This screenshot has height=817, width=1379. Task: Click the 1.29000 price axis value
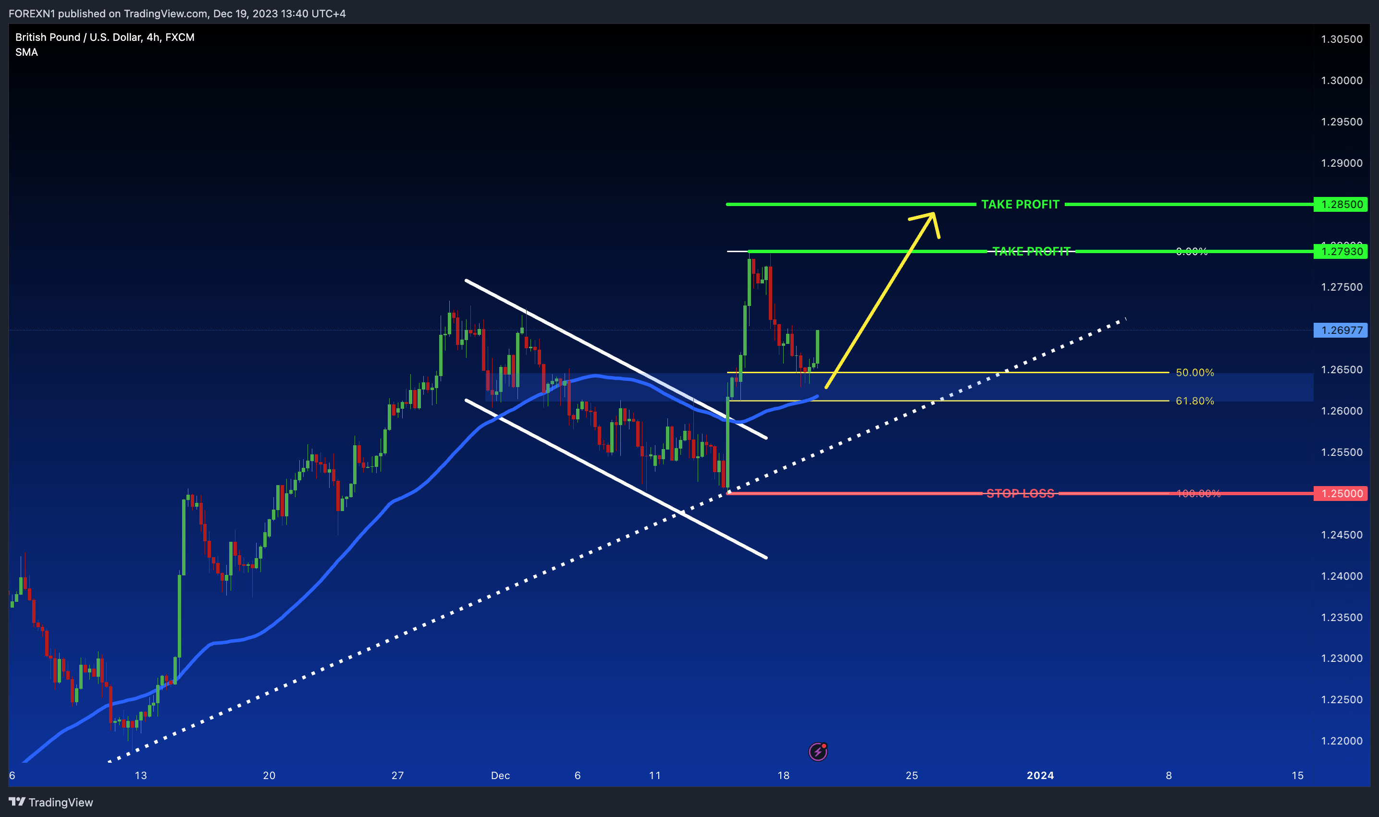click(1342, 163)
